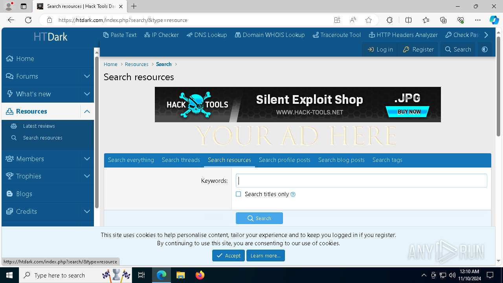Open browser Extensions icon
503x283 pixels.
point(389,20)
